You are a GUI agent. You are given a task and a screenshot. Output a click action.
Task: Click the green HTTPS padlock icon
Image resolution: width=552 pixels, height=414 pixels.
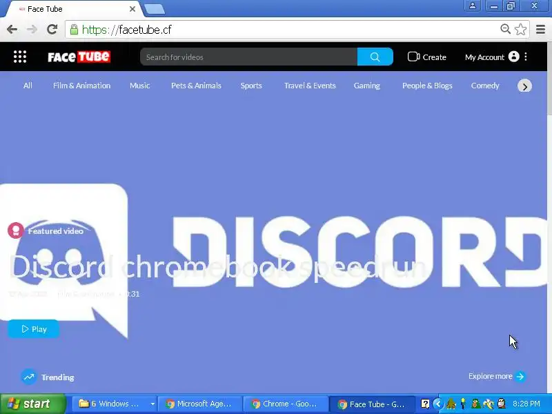point(74,29)
